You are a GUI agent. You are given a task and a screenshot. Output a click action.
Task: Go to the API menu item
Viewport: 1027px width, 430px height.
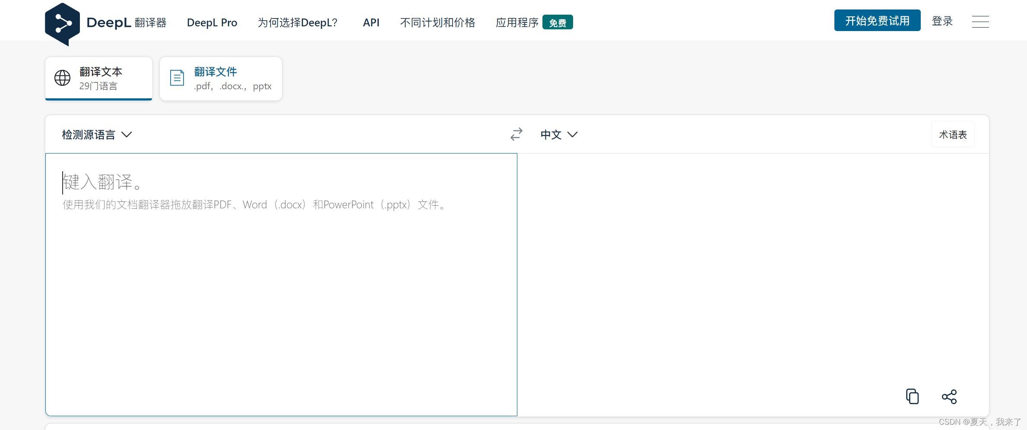pyautogui.click(x=371, y=22)
